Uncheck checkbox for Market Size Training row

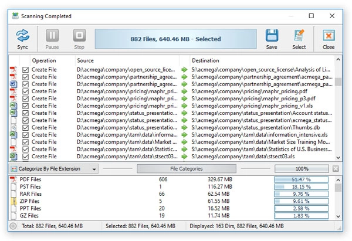point(26,142)
